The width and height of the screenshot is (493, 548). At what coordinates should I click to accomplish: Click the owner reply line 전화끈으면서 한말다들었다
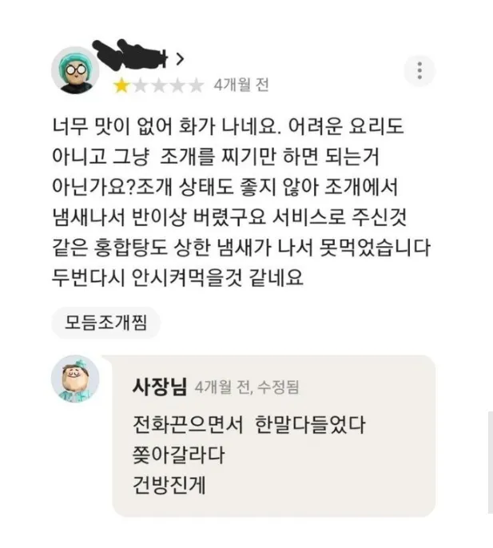click(249, 425)
